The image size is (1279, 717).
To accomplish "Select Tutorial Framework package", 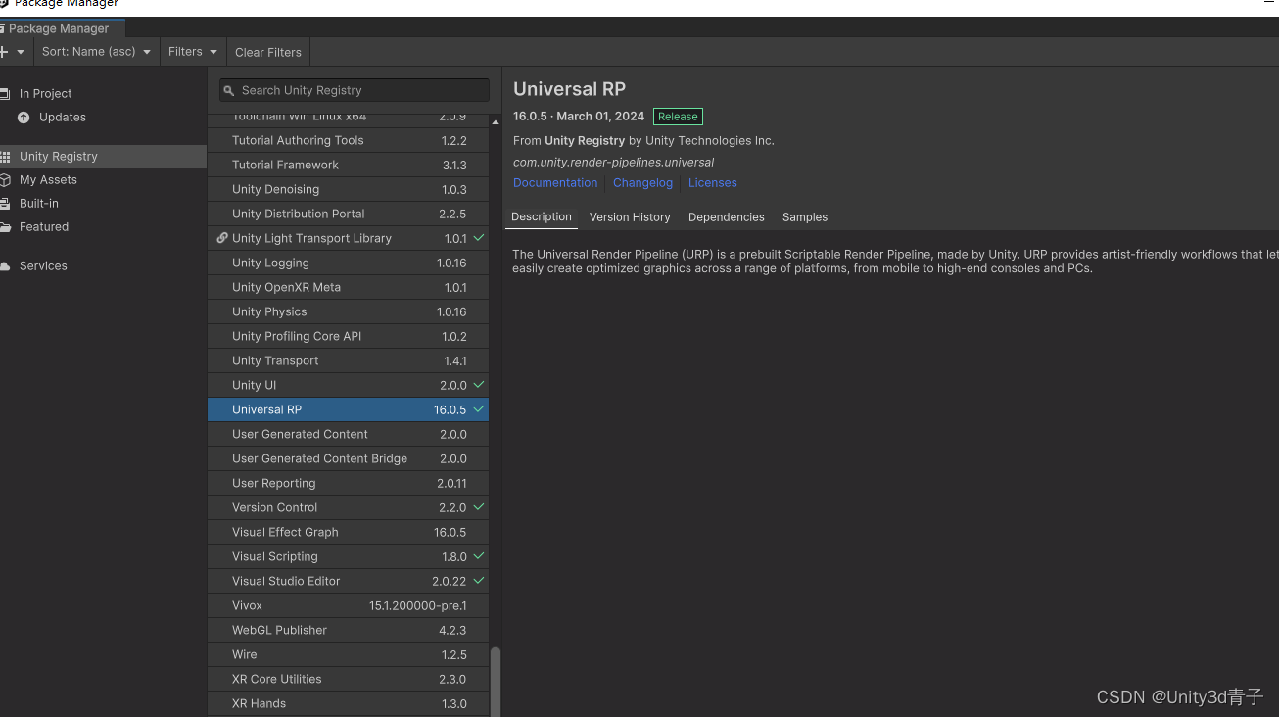I will 348,165.
